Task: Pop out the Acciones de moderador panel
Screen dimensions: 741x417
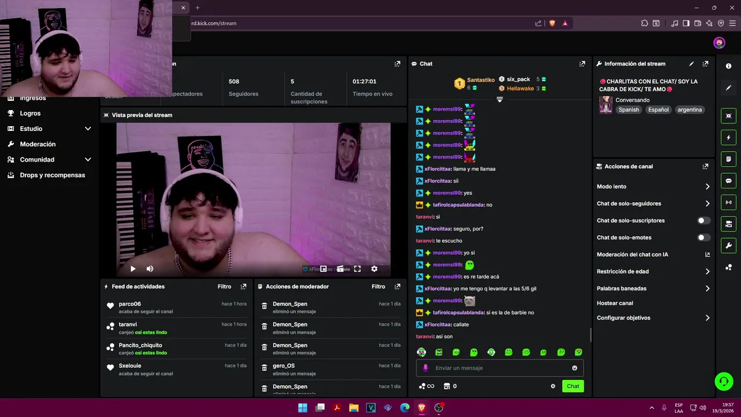Action: 397,287
